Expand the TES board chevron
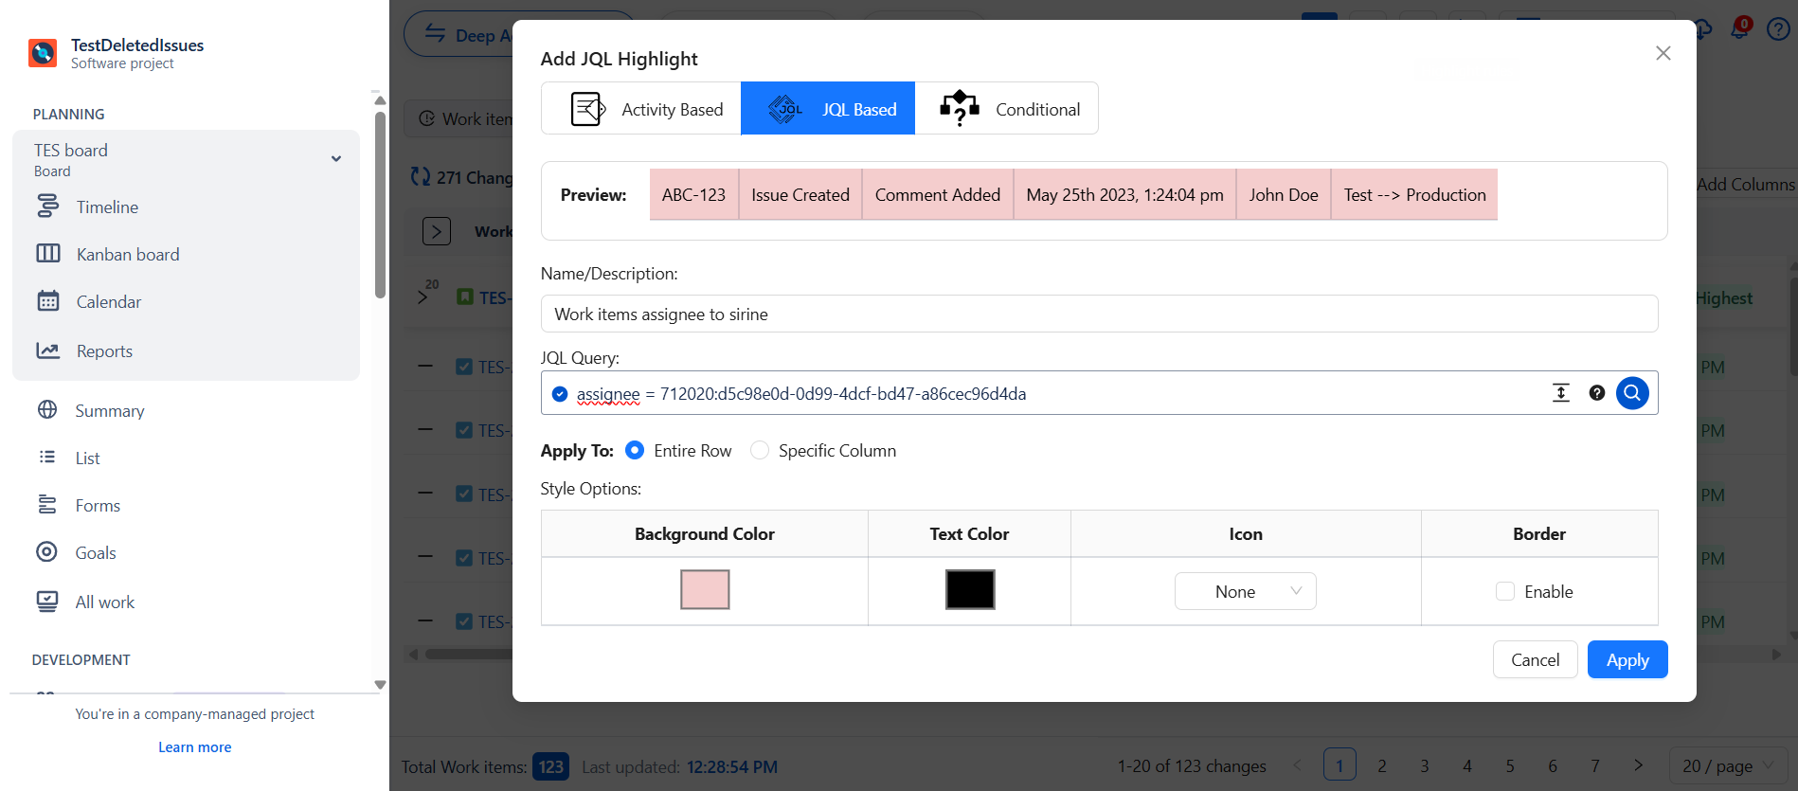 tap(336, 159)
